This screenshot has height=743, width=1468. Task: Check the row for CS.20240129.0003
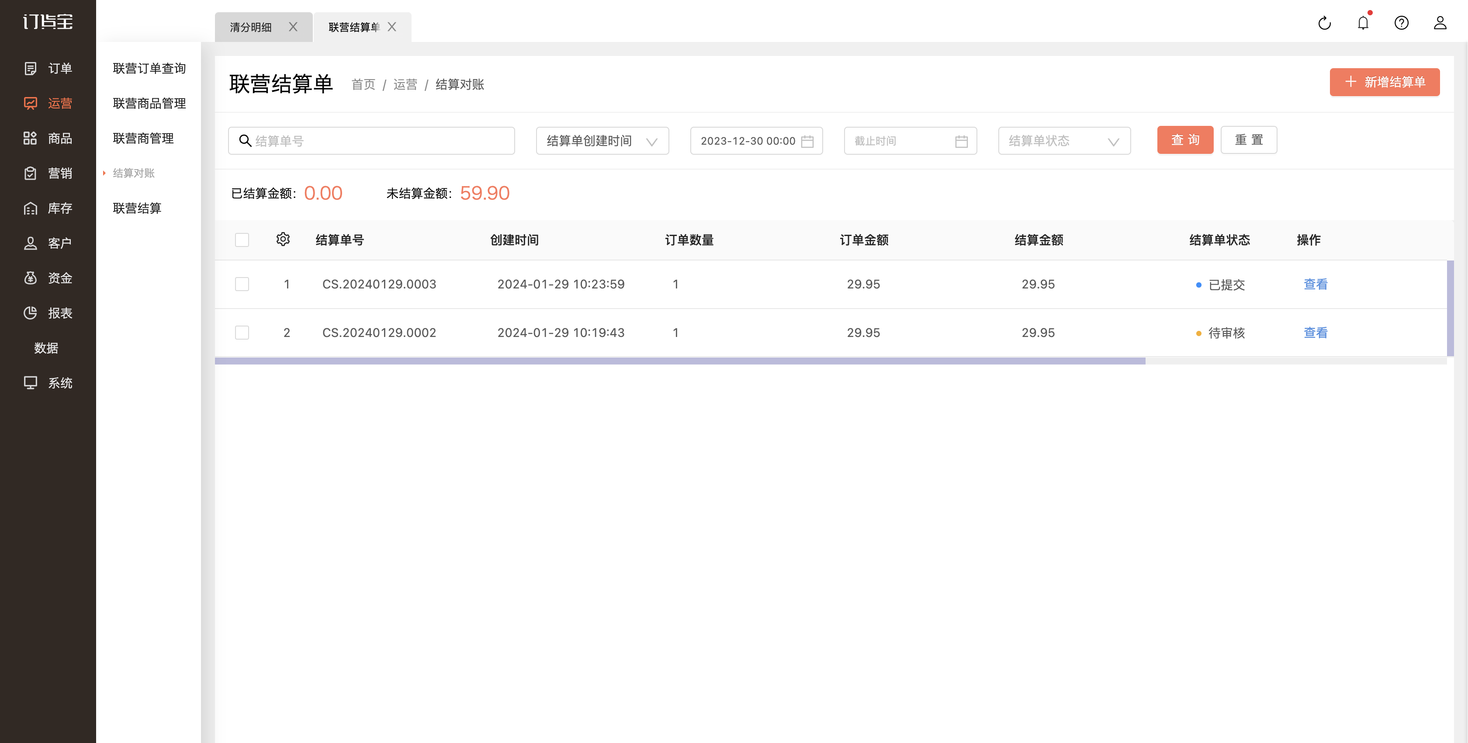click(242, 284)
